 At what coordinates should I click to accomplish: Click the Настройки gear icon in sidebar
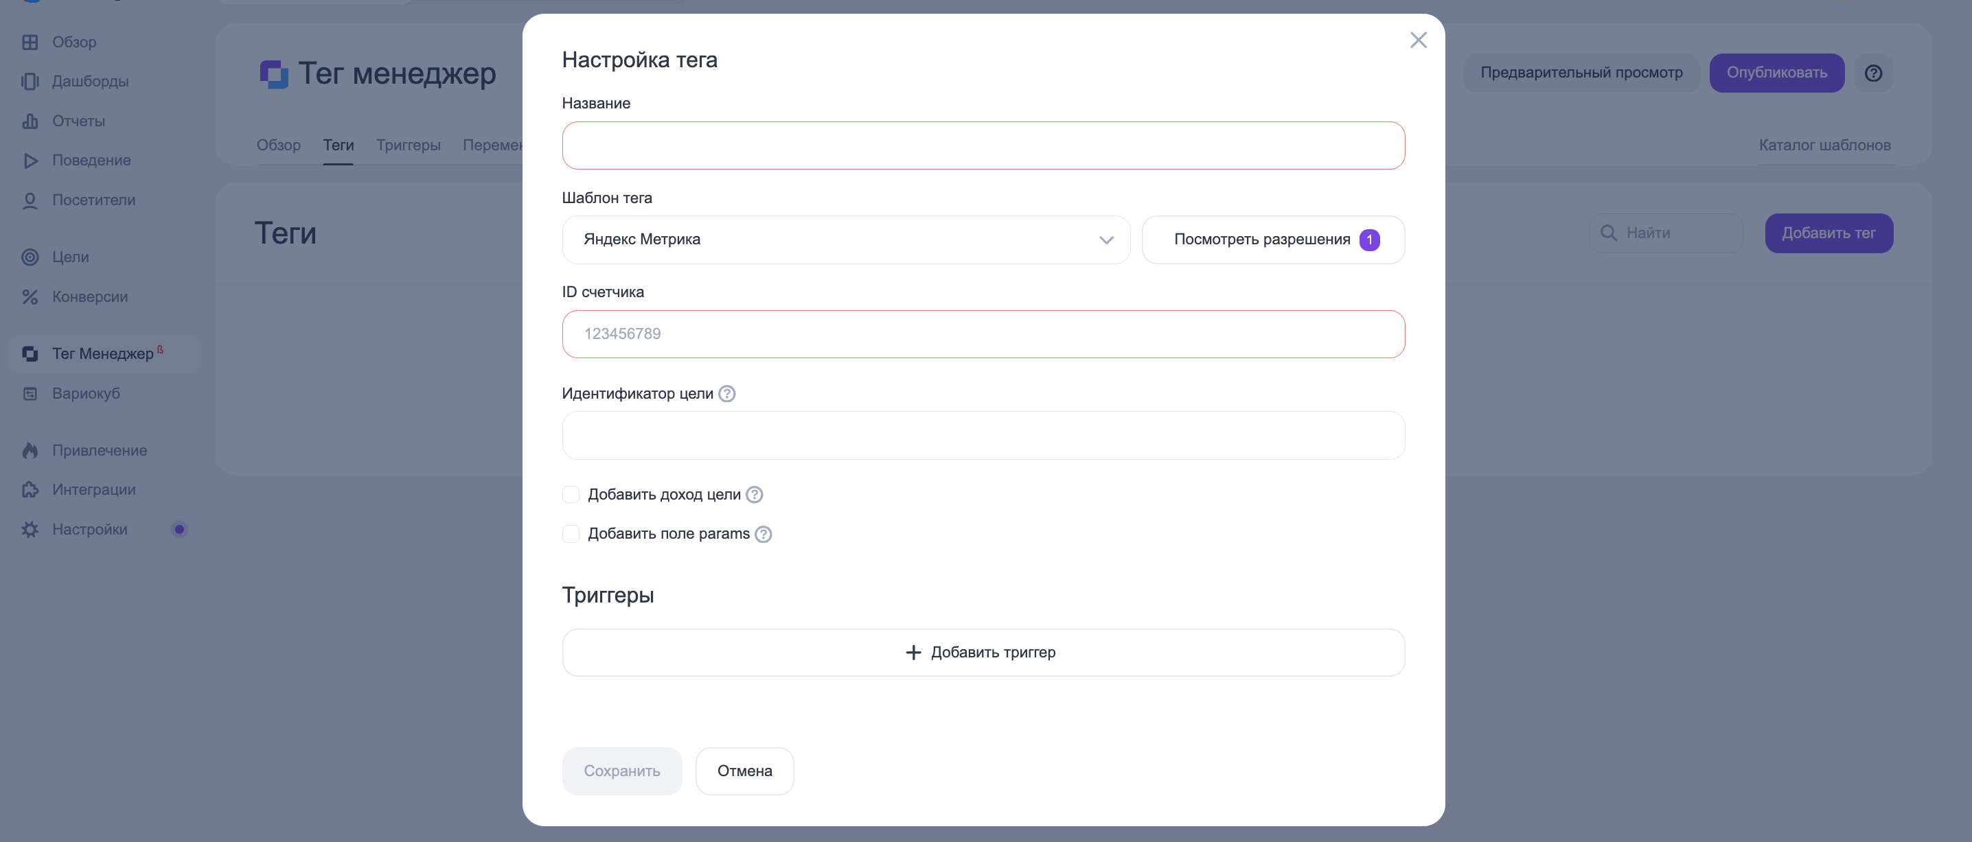point(30,529)
